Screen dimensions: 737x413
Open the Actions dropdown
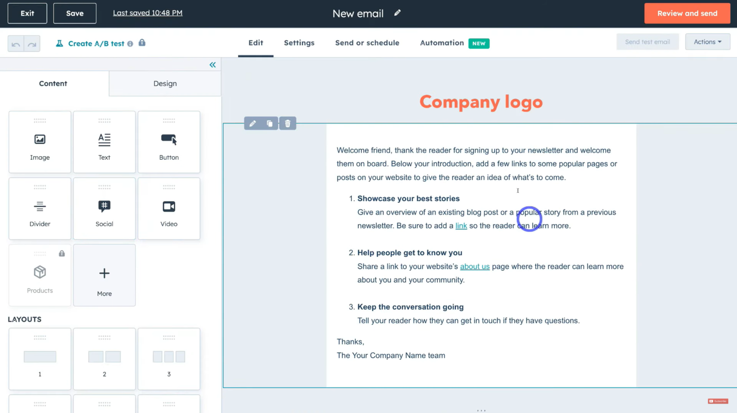pyautogui.click(x=708, y=42)
